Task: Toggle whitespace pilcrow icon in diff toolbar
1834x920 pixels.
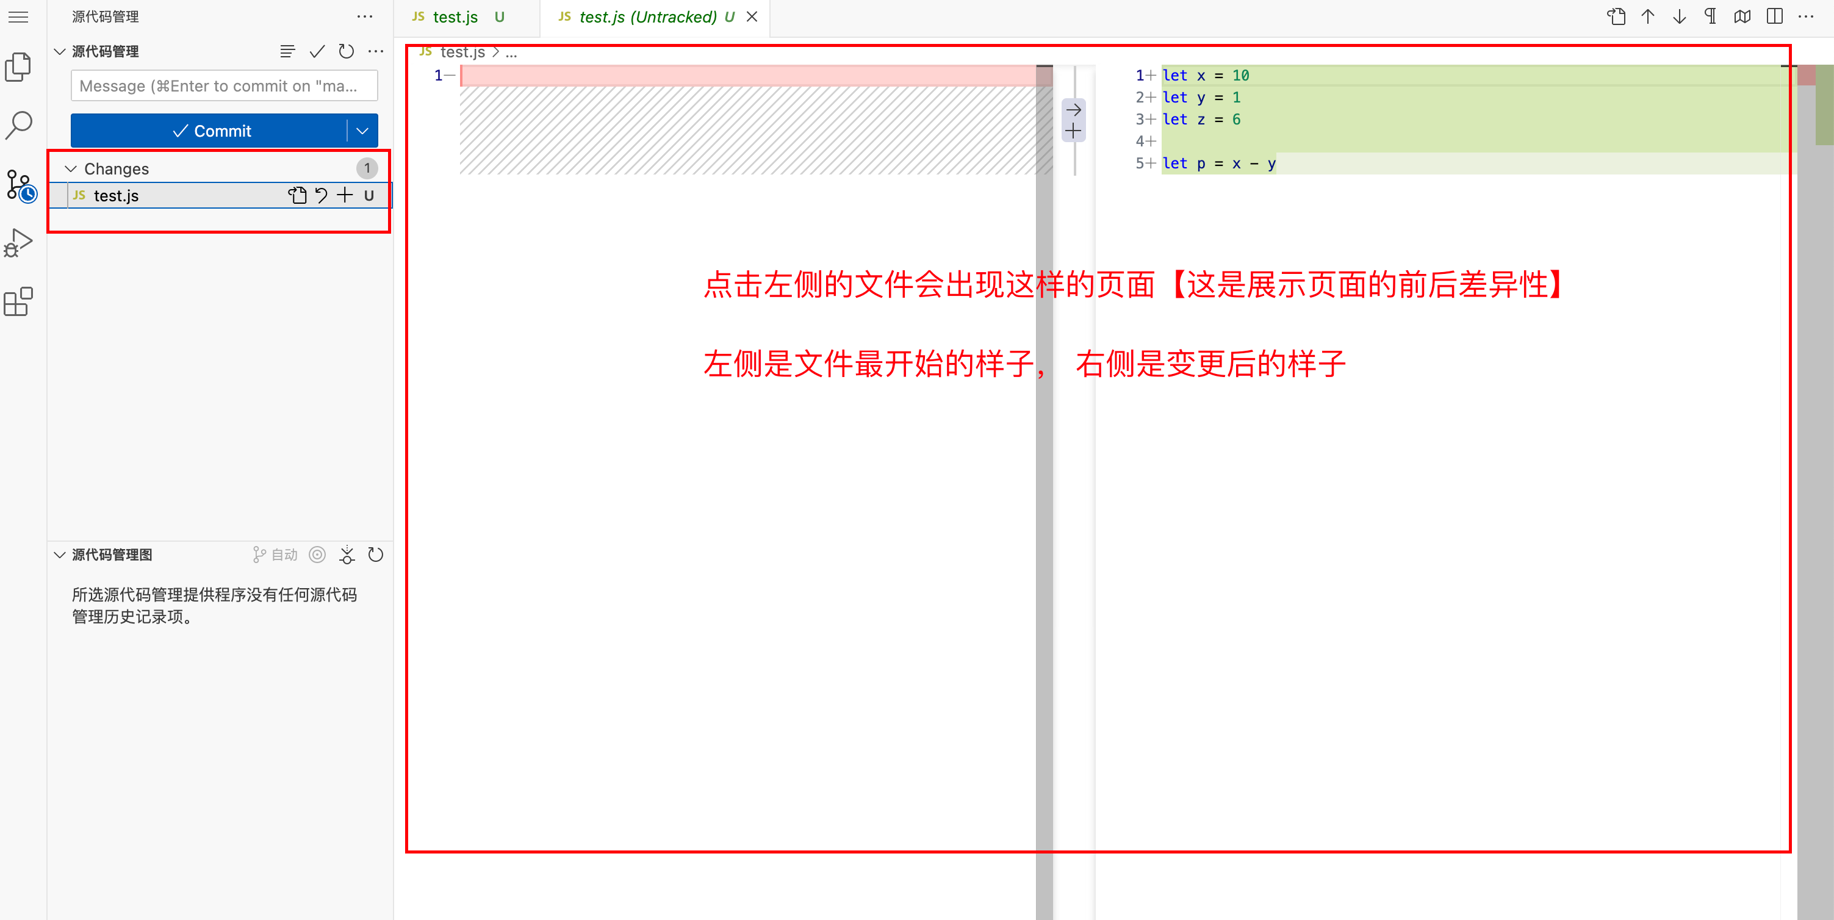Action: tap(1711, 17)
